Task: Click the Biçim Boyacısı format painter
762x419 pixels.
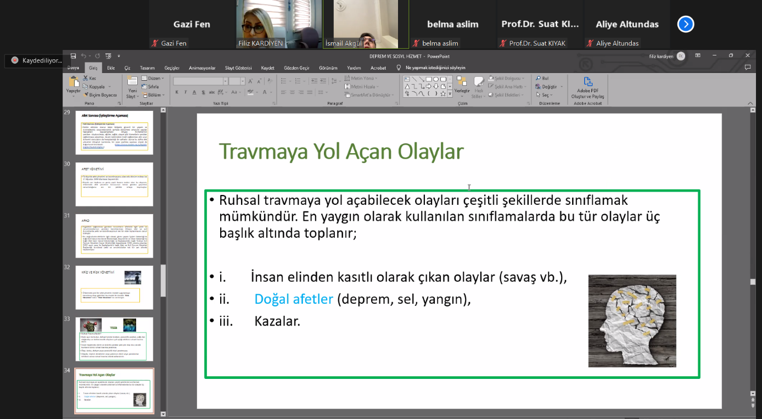Action: click(100, 95)
